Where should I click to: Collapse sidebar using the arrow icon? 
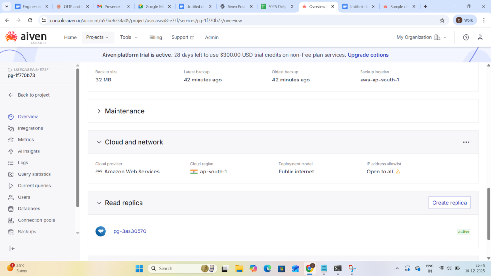[12, 248]
